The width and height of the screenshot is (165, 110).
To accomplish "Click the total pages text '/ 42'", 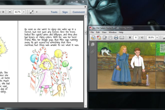I will (141, 37).
